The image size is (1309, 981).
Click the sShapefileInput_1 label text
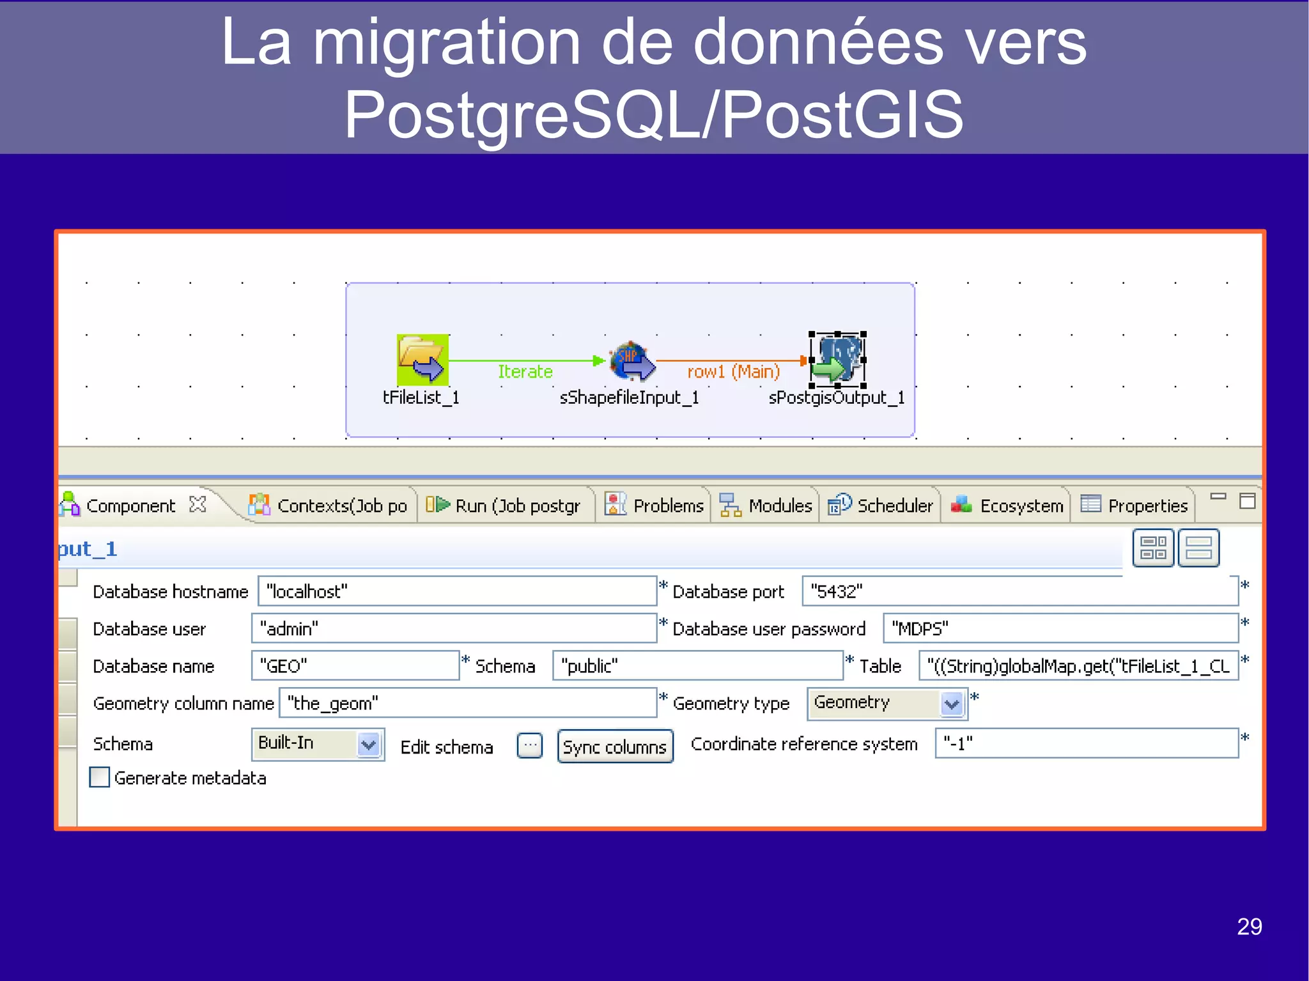[x=630, y=398]
